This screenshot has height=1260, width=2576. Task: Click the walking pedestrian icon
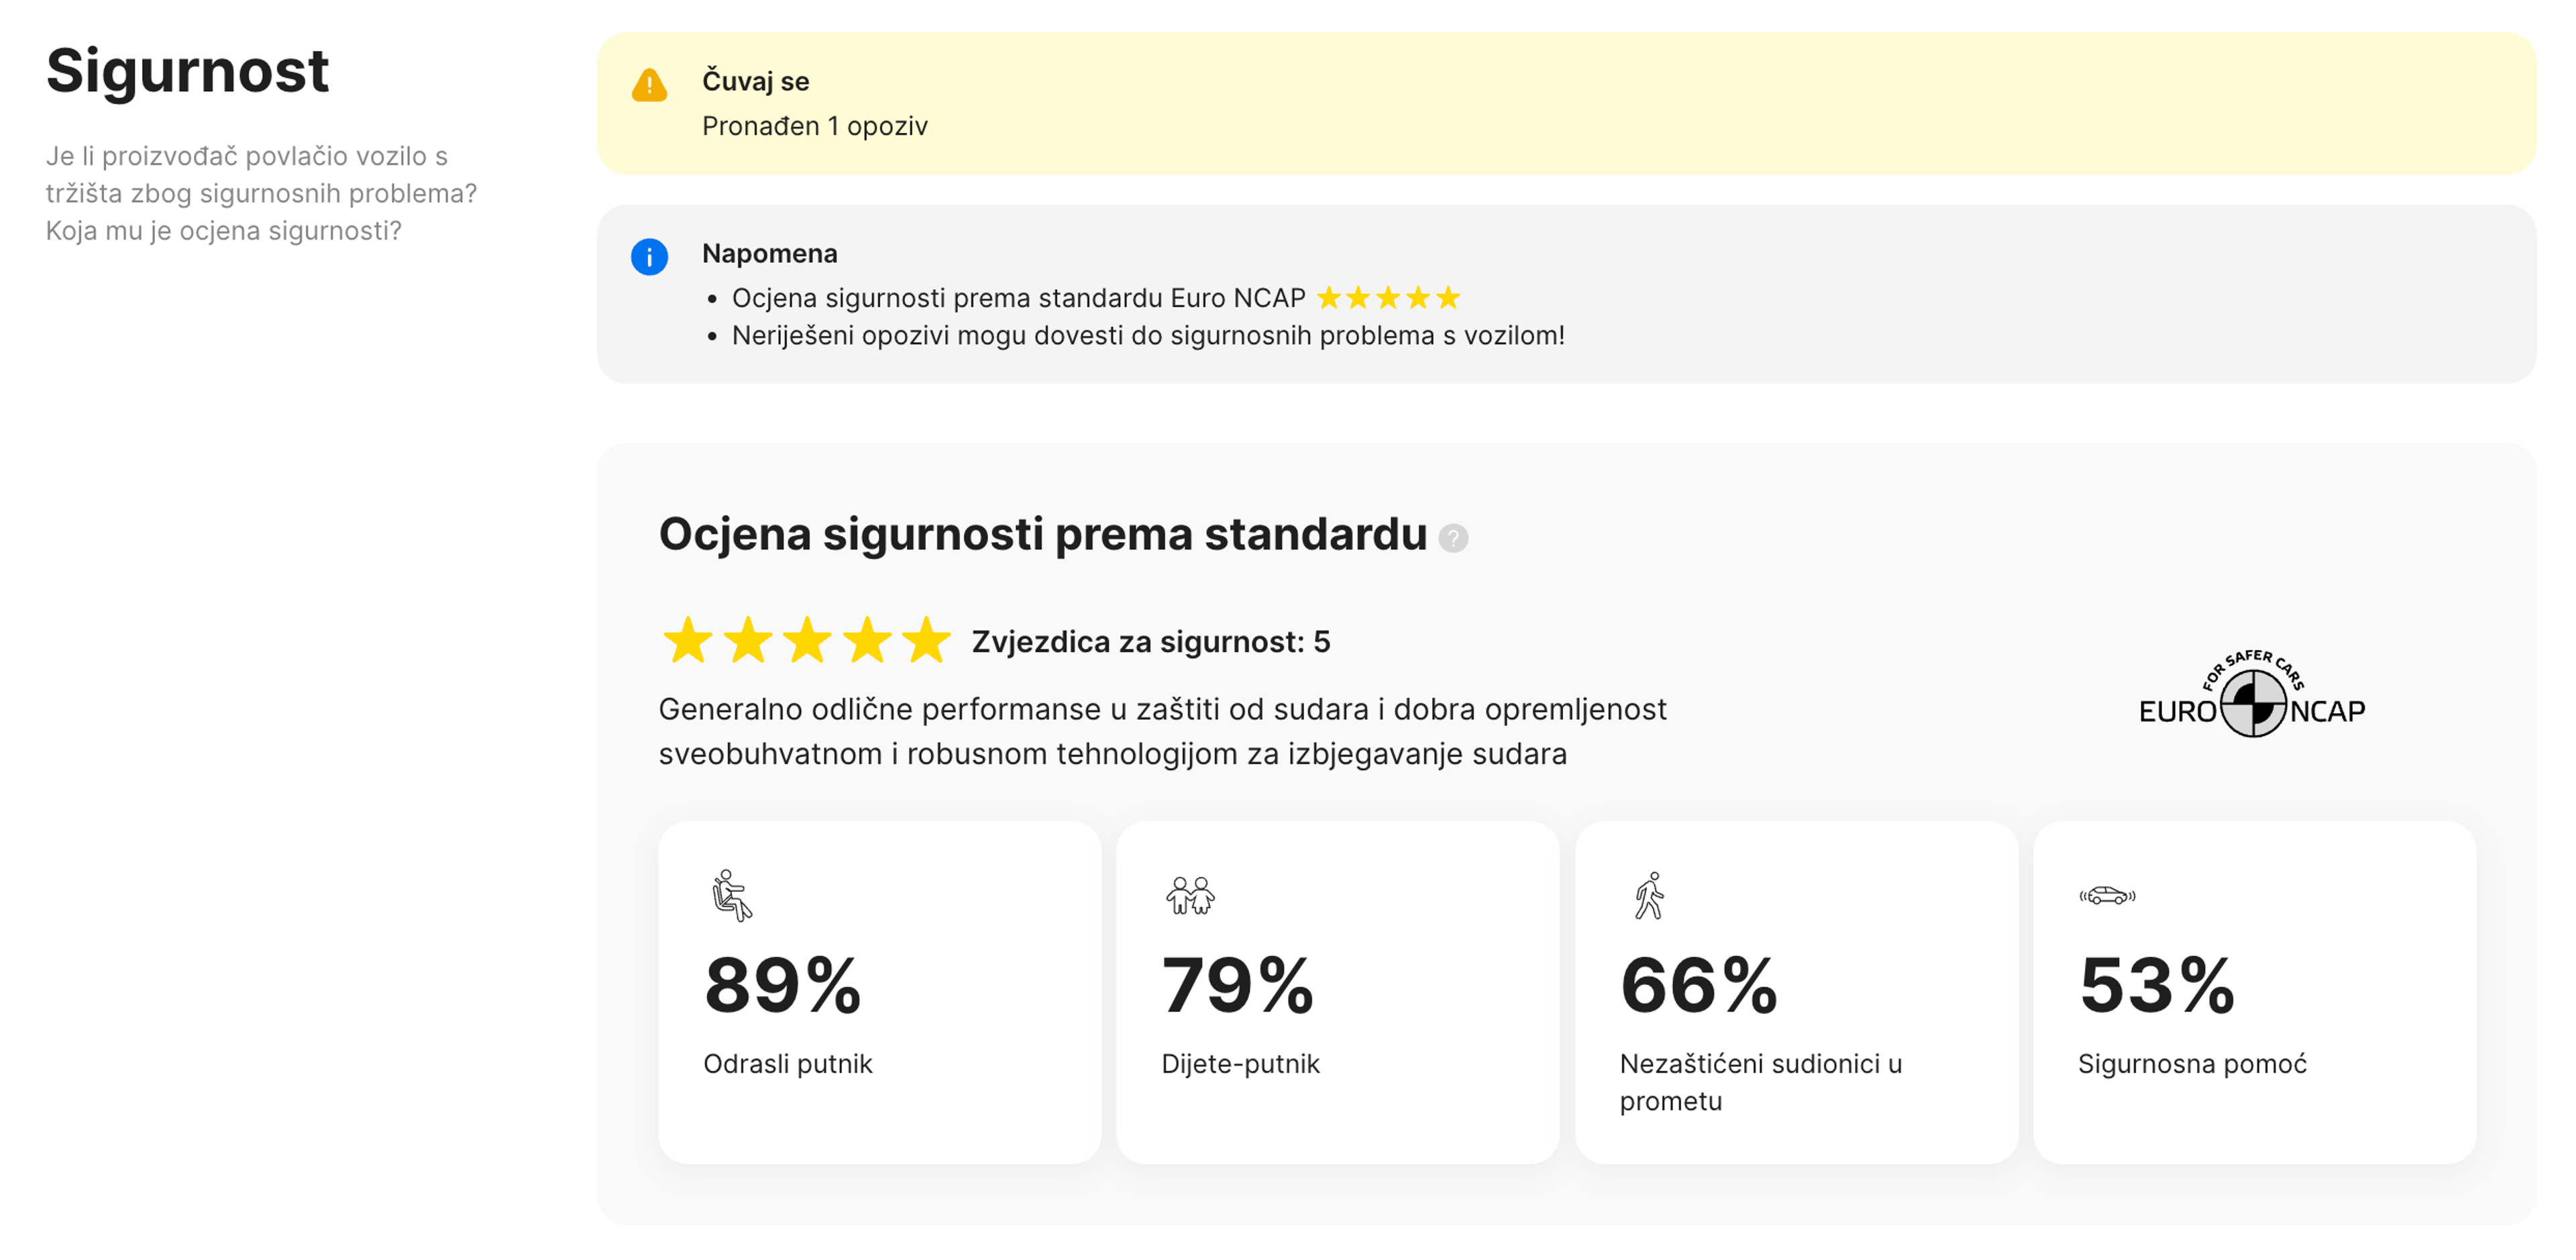point(1649,895)
